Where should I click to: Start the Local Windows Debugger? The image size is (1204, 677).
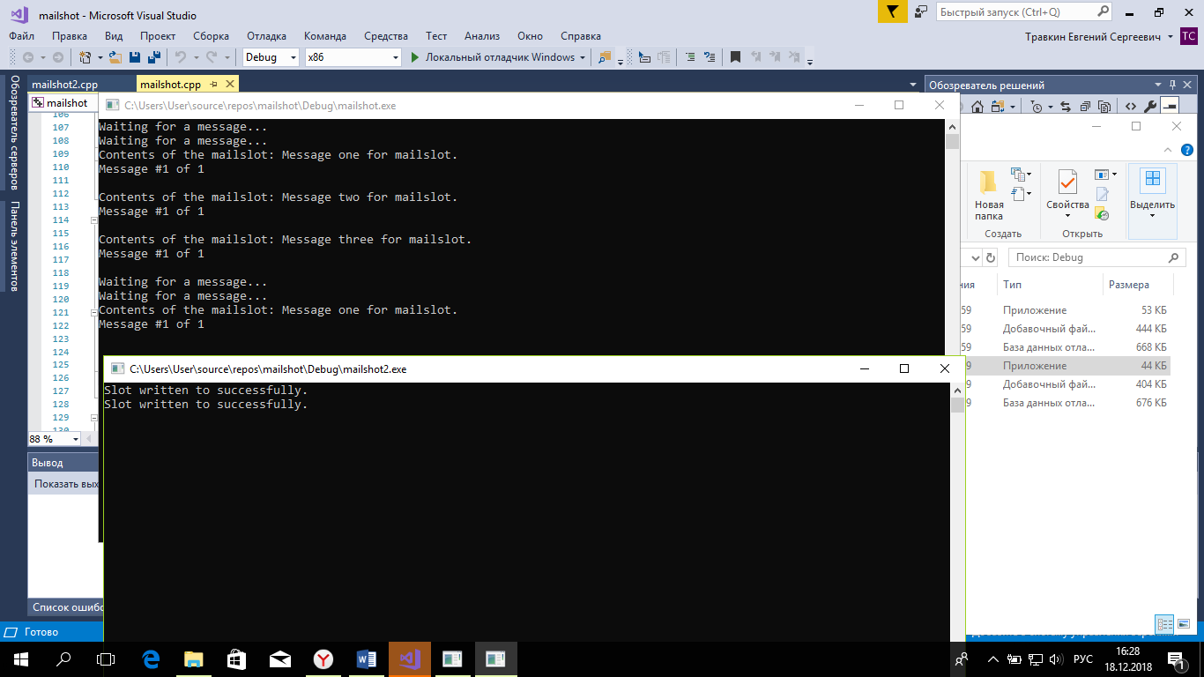click(492, 57)
